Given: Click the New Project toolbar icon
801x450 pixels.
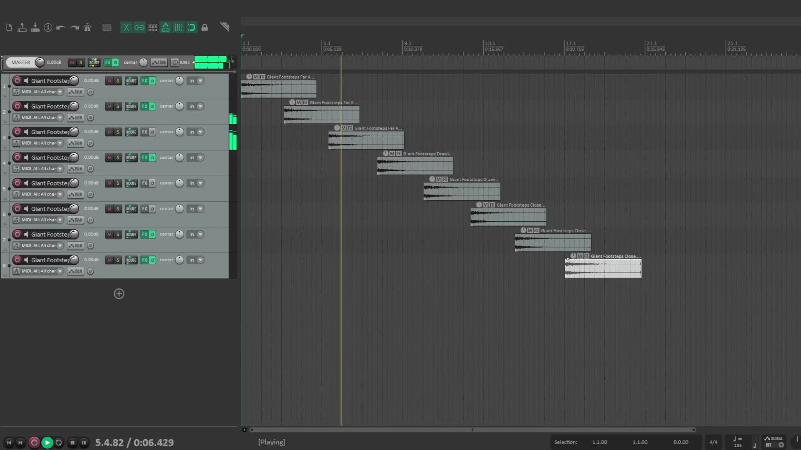Looking at the screenshot, I should click(x=9, y=27).
